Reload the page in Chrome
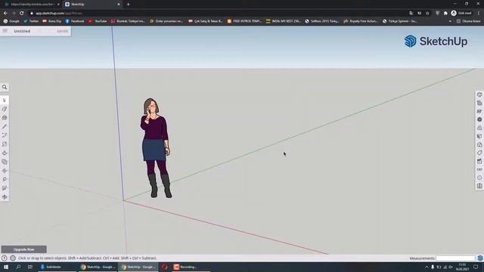Viewport: 484px width, 272px height. 22,14
